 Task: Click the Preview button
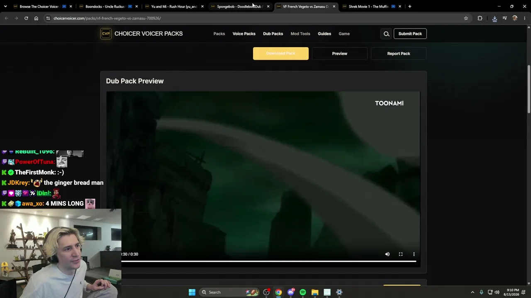(339, 53)
